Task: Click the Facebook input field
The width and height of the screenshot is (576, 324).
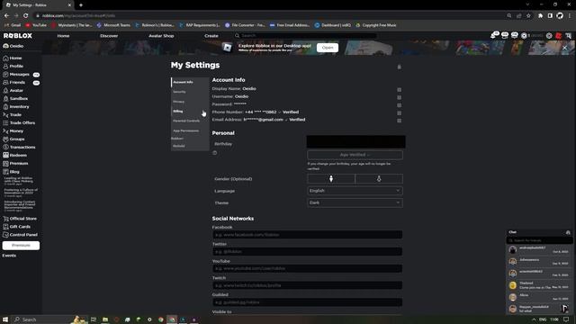Action: [x=307, y=234]
